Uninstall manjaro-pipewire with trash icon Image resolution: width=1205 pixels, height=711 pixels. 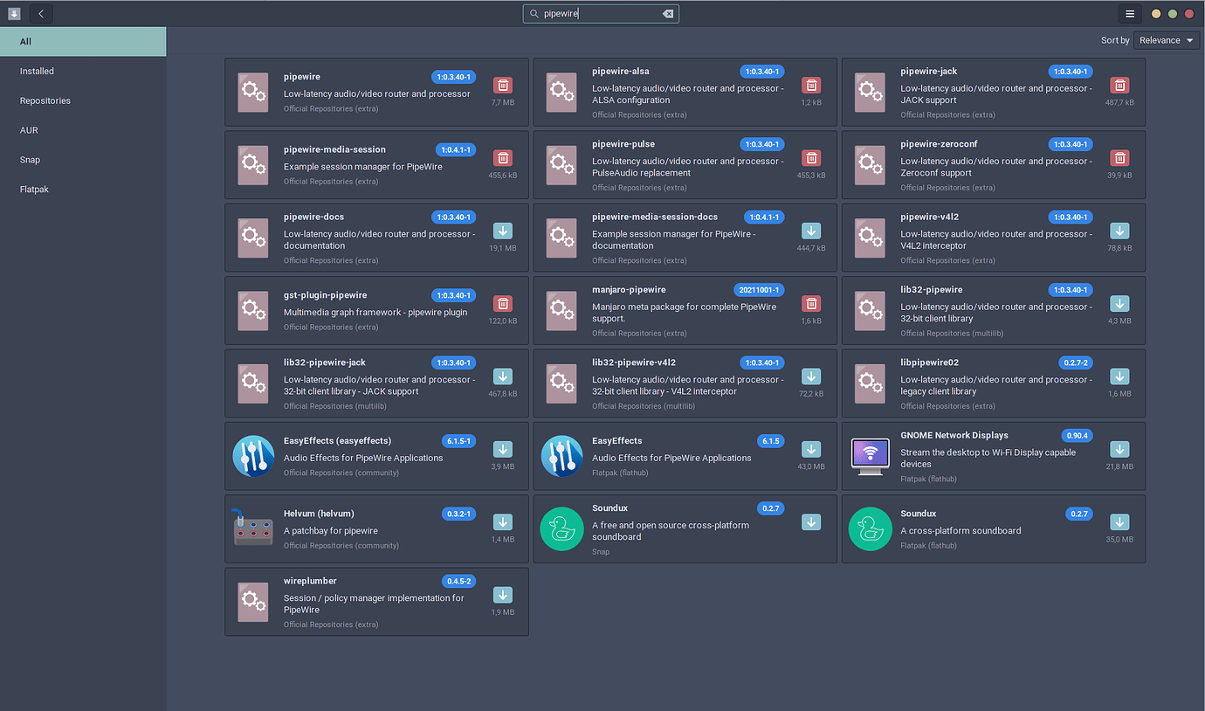tap(811, 303)
